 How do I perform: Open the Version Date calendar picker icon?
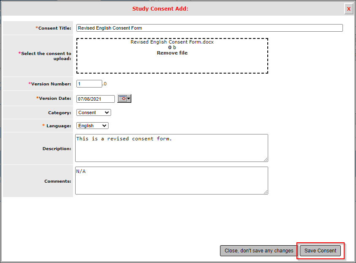[x=124, y=99]
